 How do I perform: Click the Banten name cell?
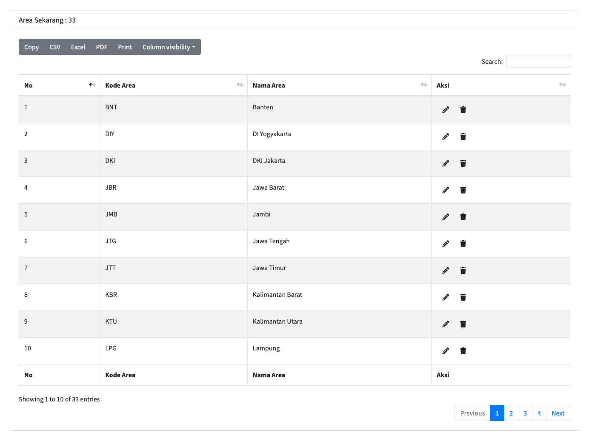[x=339, y=110]
